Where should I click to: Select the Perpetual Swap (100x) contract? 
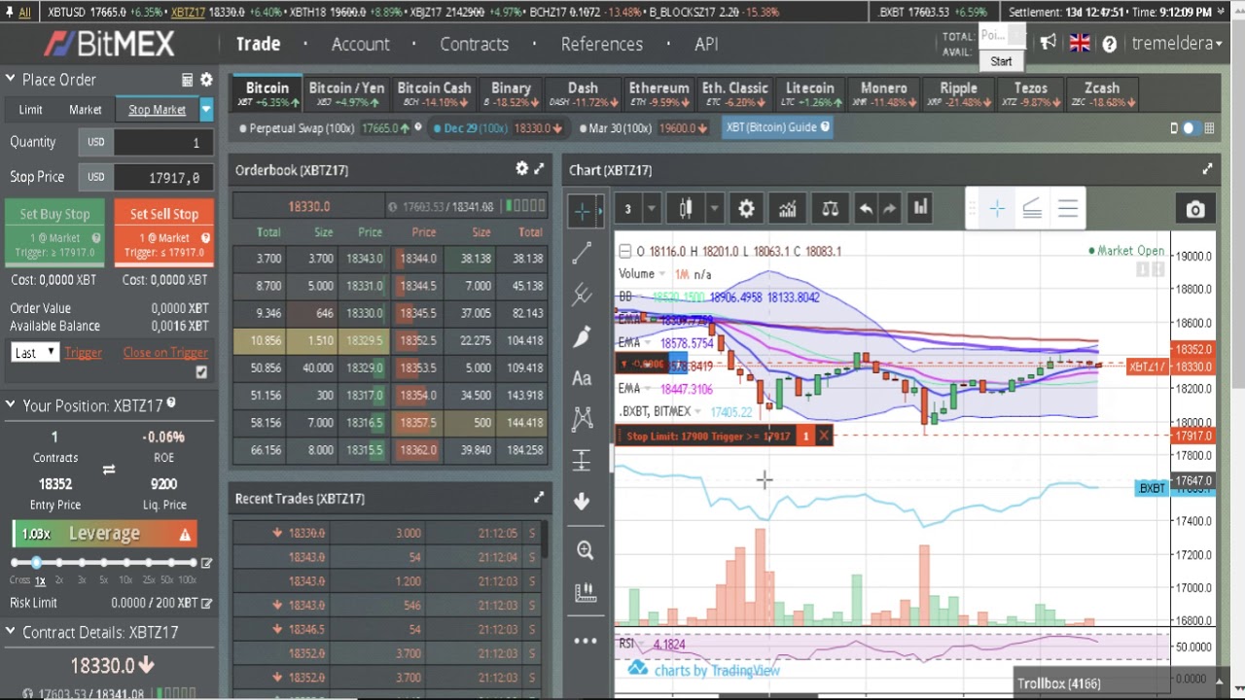(x=331, y=127)
